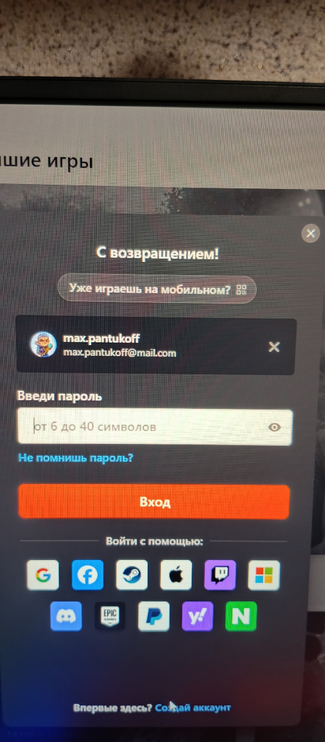Open the Не помнишь пароль? link
Screen dimensions: 325x742
point(76,458)
